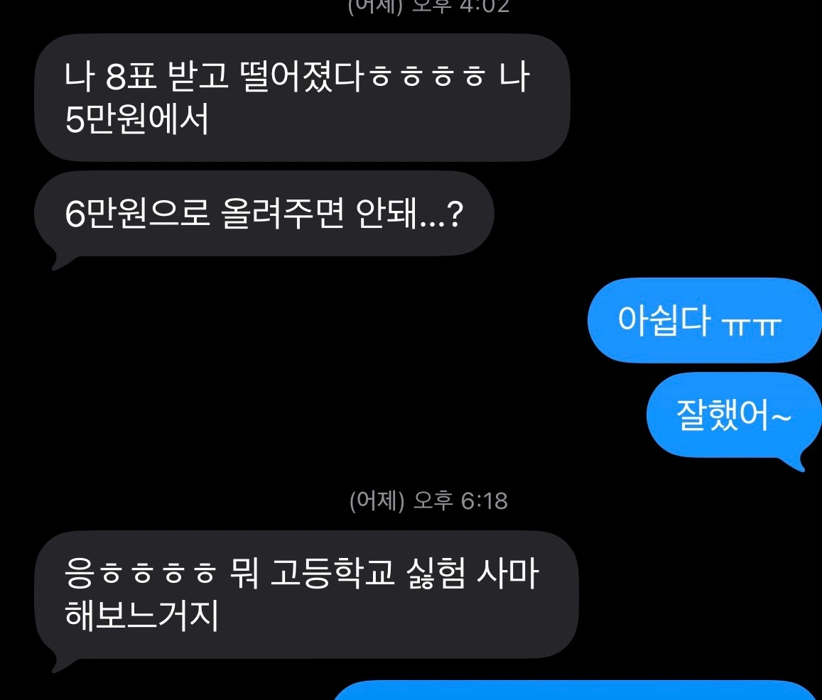Select the "6만원으로 올려주면 안돼...?" message bubble
Viewport: 822px width, 700px height.
tap(264, 214)
